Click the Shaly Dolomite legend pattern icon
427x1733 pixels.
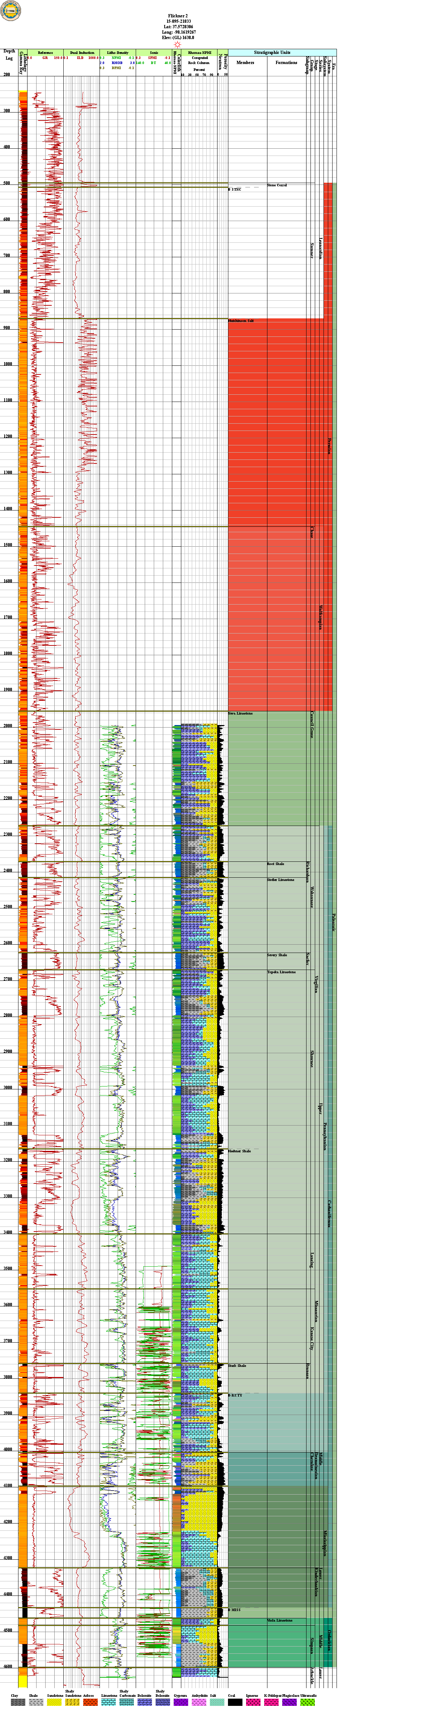(x=163, y=1702)
